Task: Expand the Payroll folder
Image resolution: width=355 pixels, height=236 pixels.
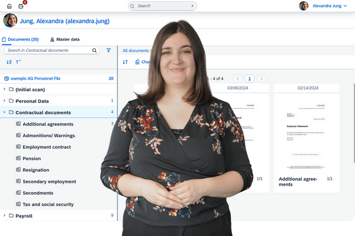Action: (4, 216)
